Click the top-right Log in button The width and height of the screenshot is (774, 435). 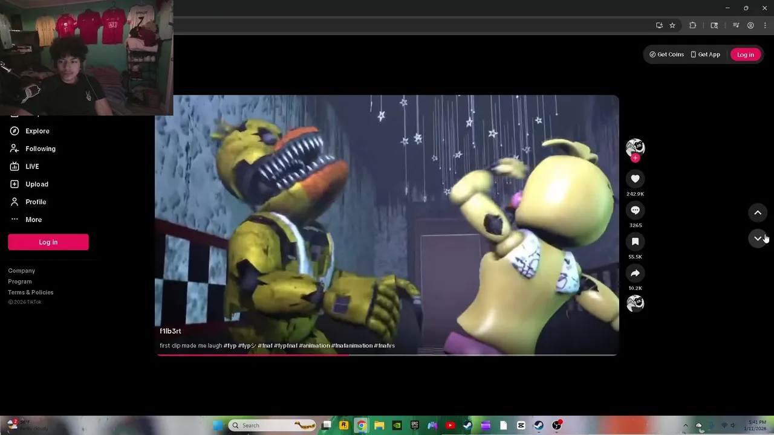click(x=746, y=54)
